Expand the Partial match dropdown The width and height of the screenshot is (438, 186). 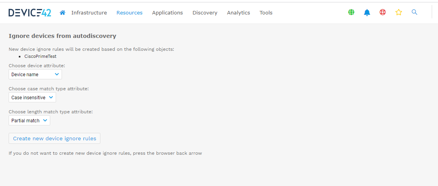pos(29,121)
